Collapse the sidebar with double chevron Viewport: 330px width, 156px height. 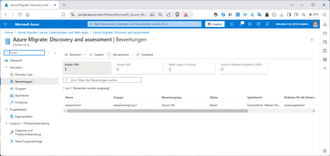pyautogui.click(x=55, y=53)
